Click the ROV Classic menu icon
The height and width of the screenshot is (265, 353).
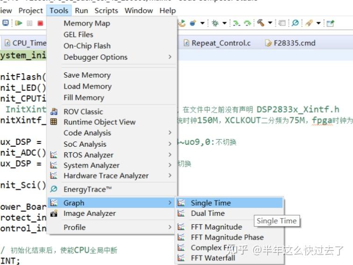click(54, 111)
